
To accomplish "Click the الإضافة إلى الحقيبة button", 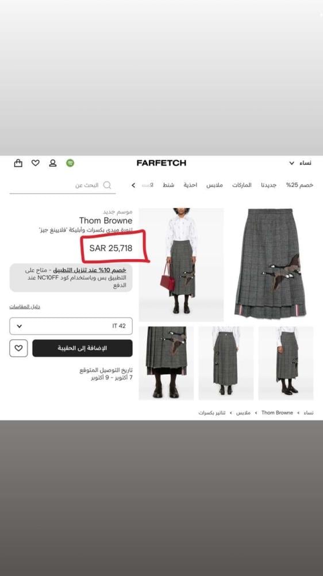I will 83,348.
